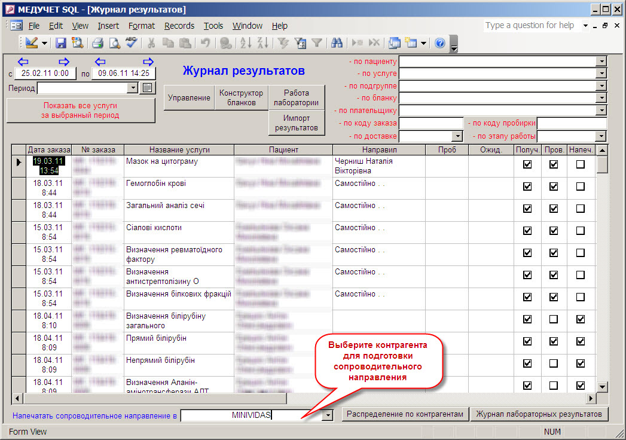Open the Tools menu

click(x=213, y=26)
